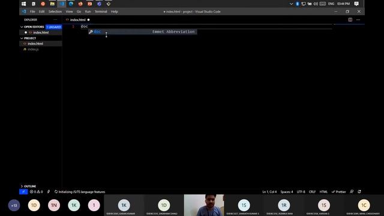Select the index.html editor tab
384x216 pixels.
(78, 20)
